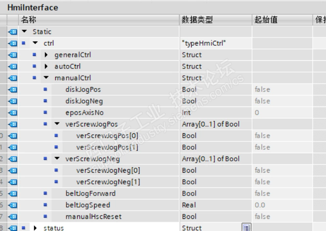This screenshot has width=326, height=231.
Task: Click the tag icon on diskJogPos row
Action: tap(13, 89)
